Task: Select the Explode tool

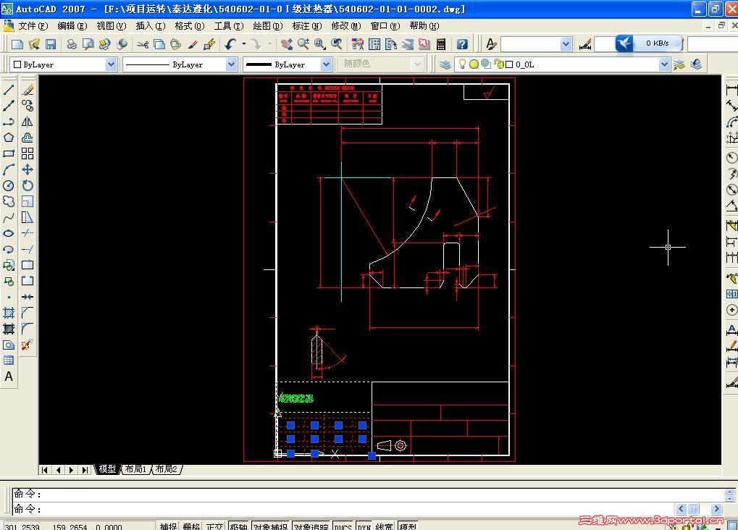Action: 28,345
